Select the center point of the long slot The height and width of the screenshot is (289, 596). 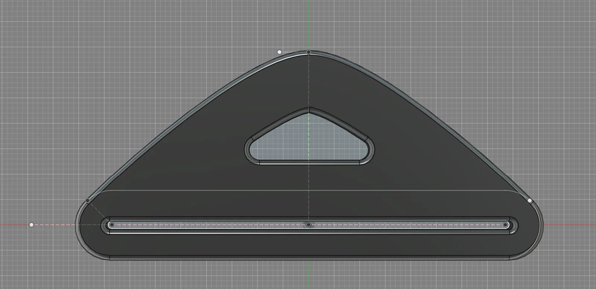pyautogui.click(x=308, y=225)
